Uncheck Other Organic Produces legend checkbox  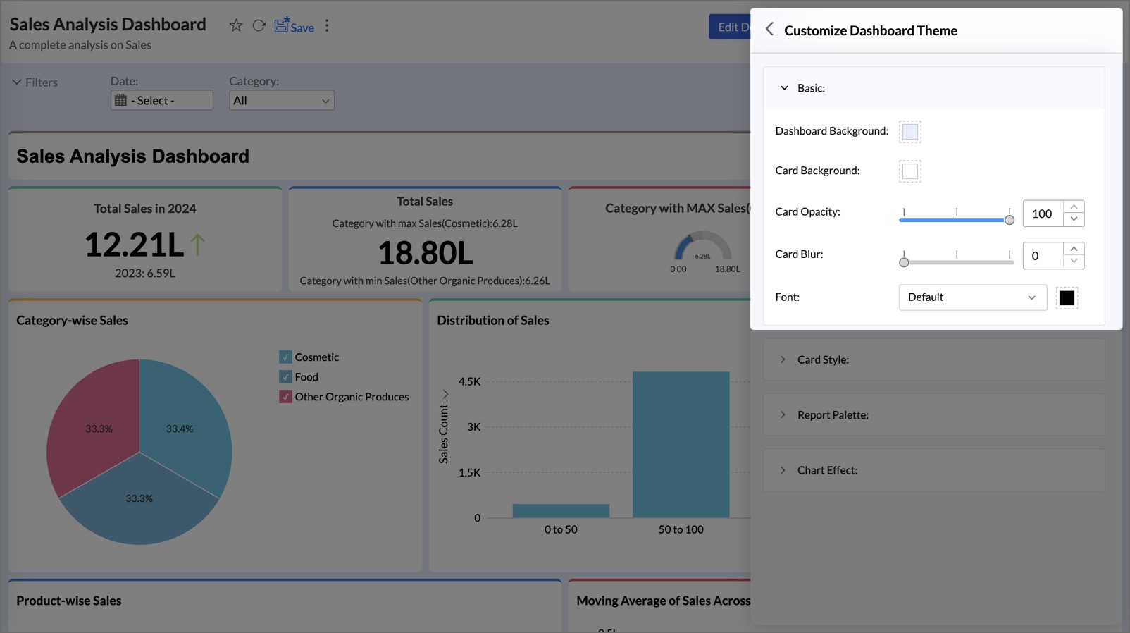pos(285,397)
